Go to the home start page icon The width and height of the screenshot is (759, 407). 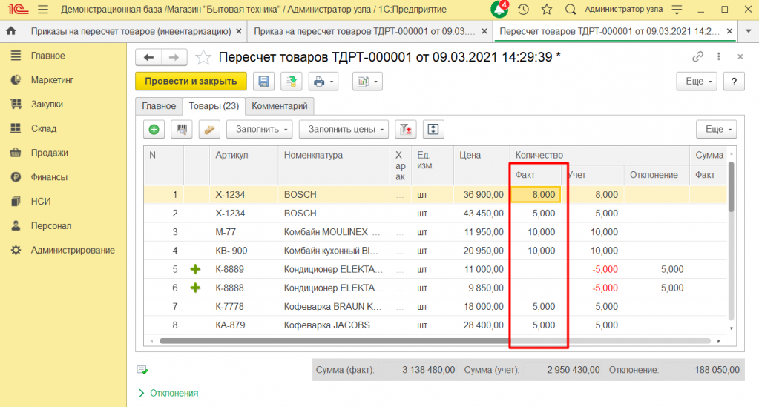10,31
